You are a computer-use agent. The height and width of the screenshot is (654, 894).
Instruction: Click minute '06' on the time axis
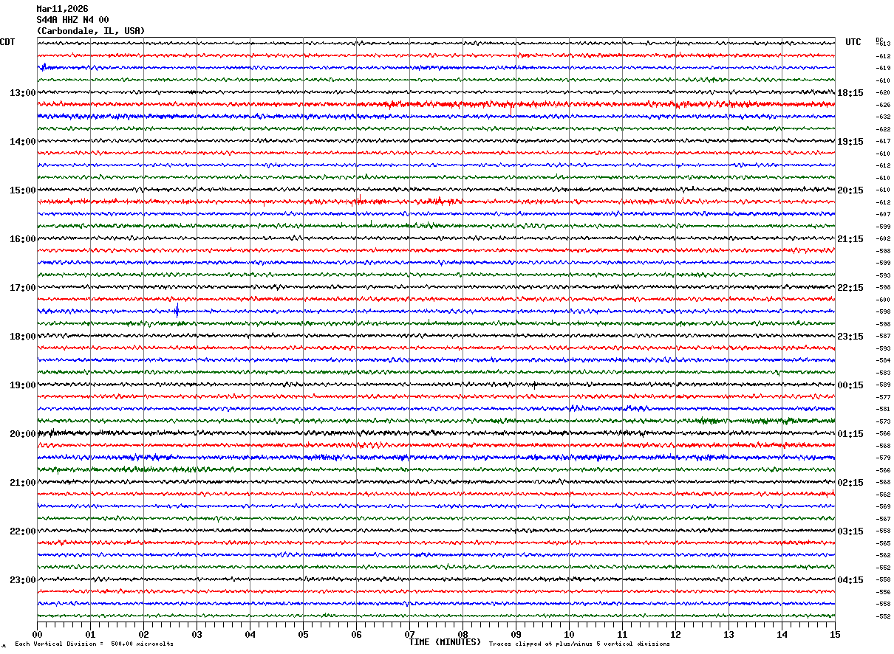coord(356,634)
